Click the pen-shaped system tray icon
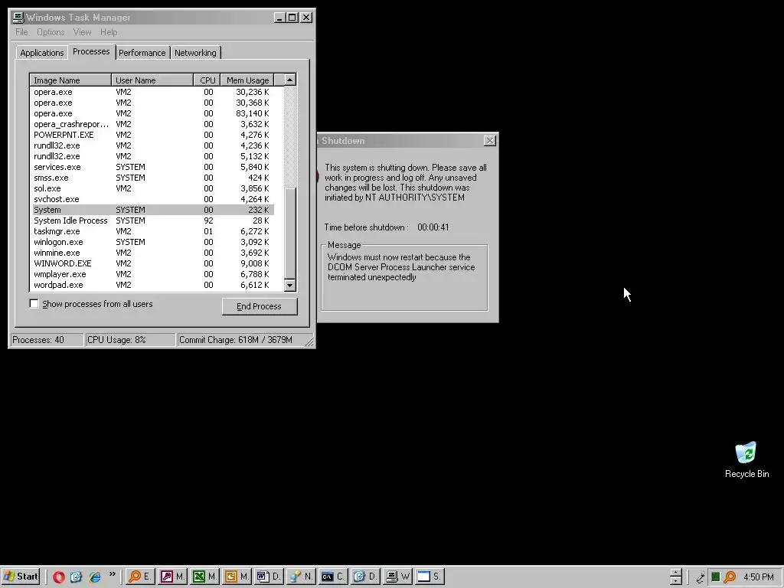784x588 pixels. point(700,577)
